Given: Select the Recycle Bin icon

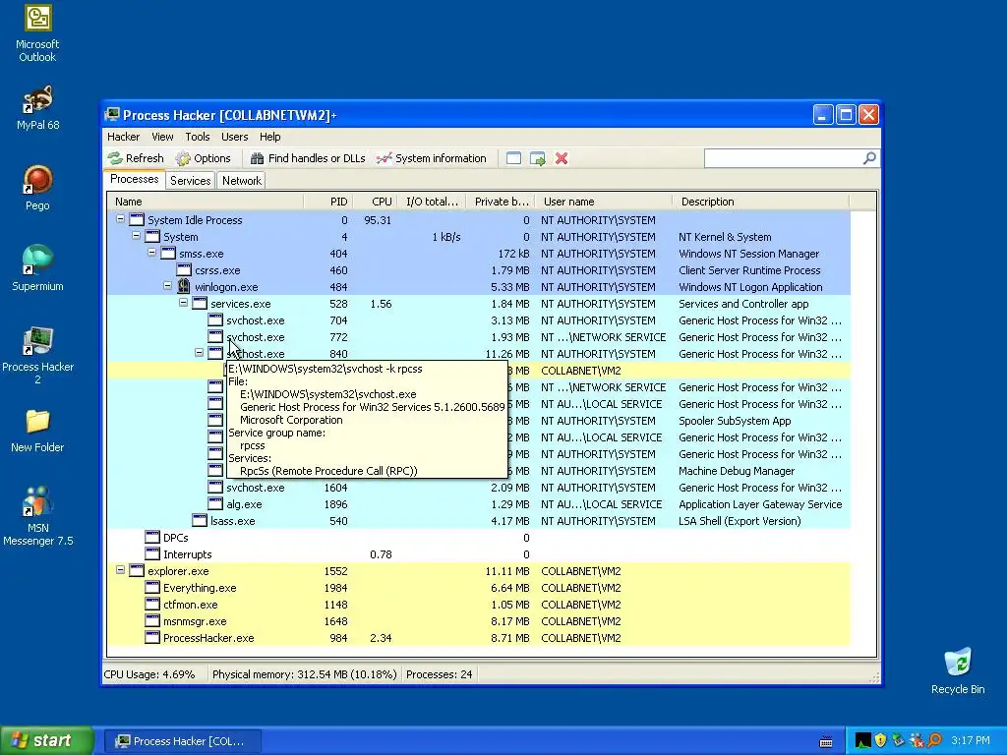Looking at the screenshot, I should [x=958, y=670].
